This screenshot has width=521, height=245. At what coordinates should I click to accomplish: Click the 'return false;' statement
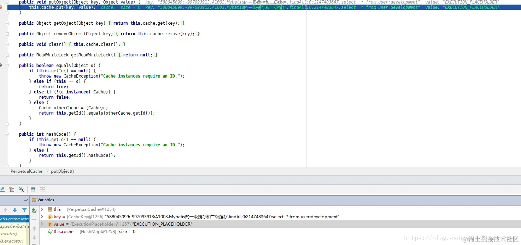pyautogui.click(x=55, y=97)
